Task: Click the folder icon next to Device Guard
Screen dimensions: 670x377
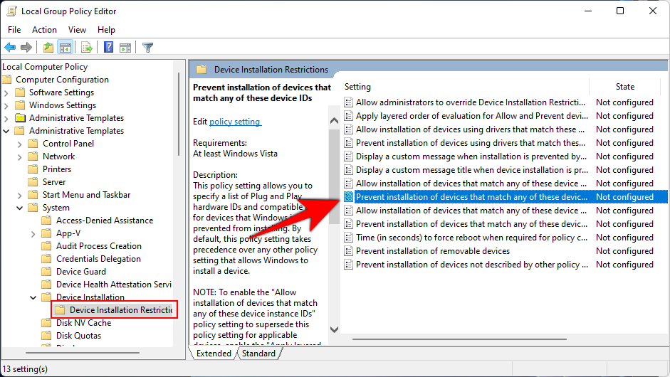Action: coord(46,272)
